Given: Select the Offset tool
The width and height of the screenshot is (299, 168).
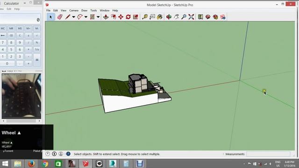Looking at the screenshot, I should click(x=114, y=17).
